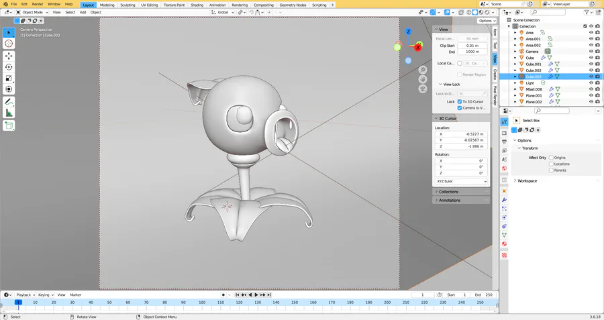Toggle X-ray mode in viewport header
Image resolution: width=604 pixels, height=320 pixels.
point(461,12)
